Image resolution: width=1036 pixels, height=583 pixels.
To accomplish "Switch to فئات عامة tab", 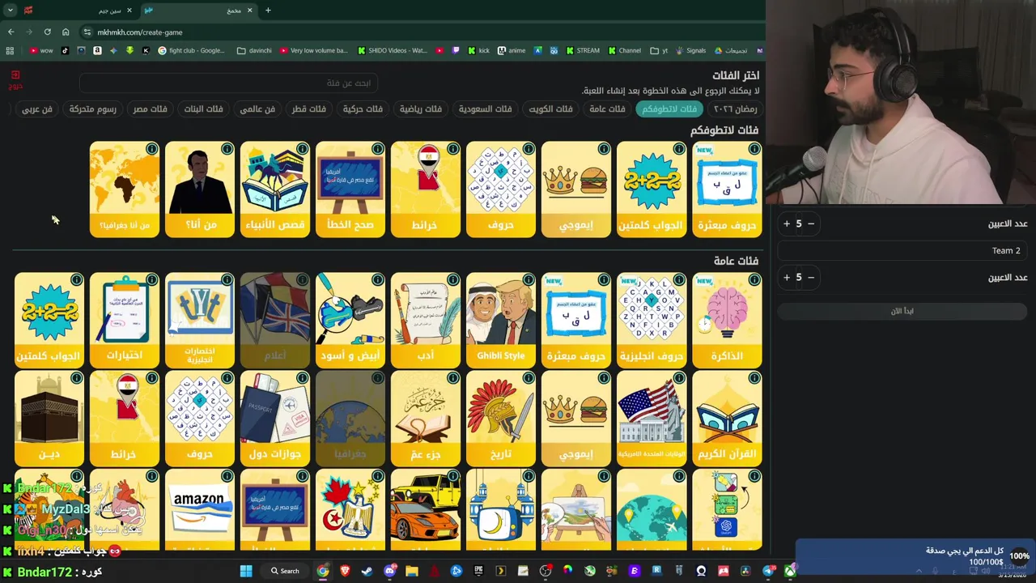I will pos(607,109).
